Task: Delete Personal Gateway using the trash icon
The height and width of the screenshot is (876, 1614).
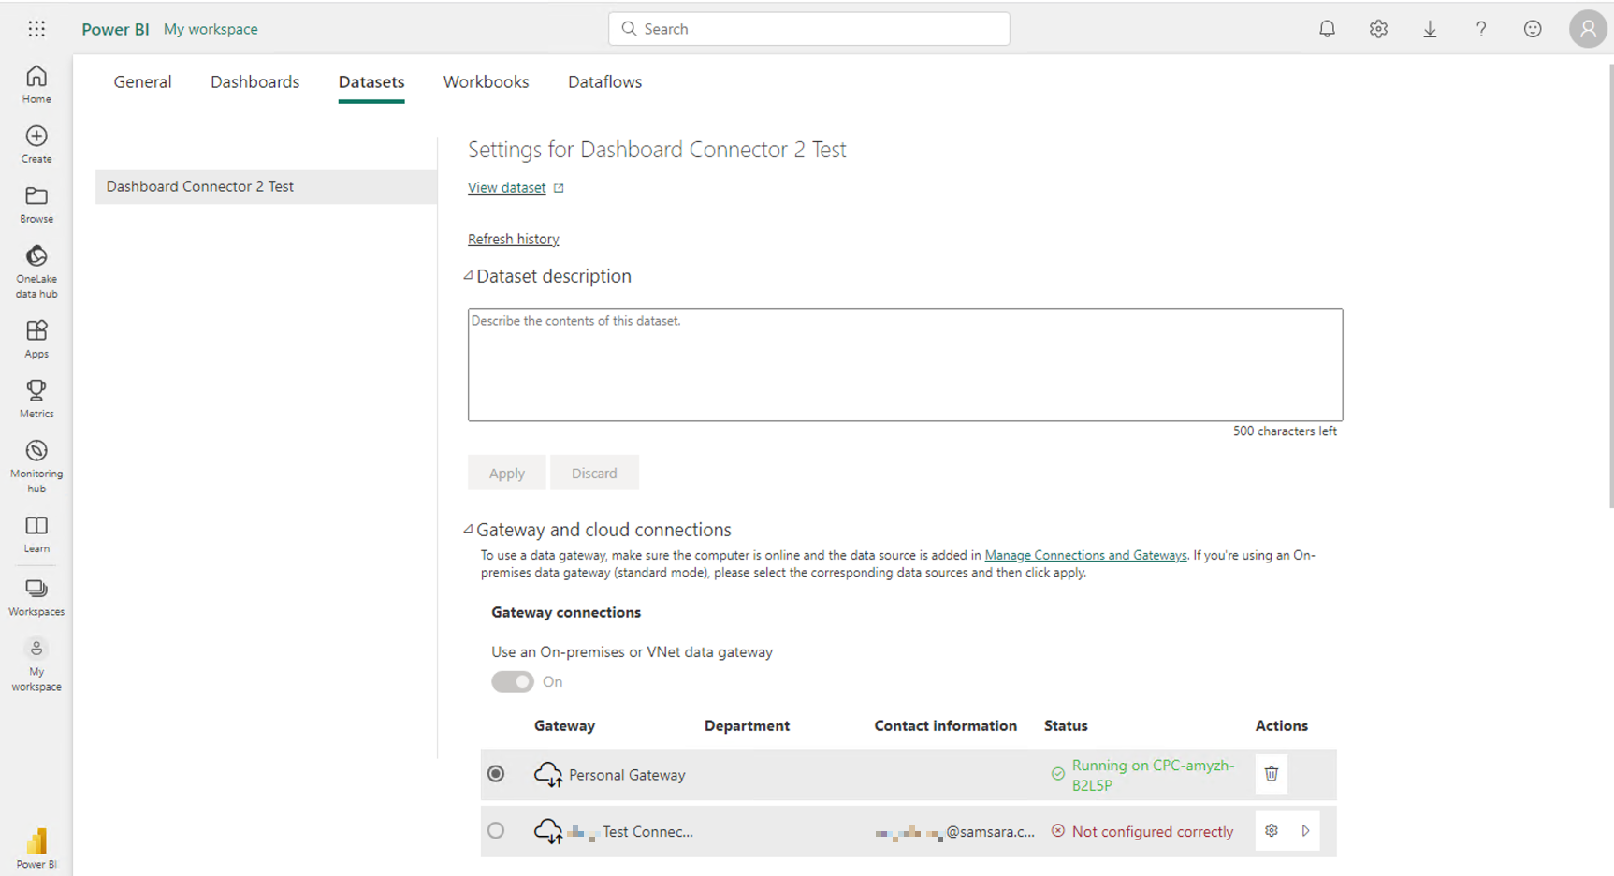Action: pos(1271,774)
